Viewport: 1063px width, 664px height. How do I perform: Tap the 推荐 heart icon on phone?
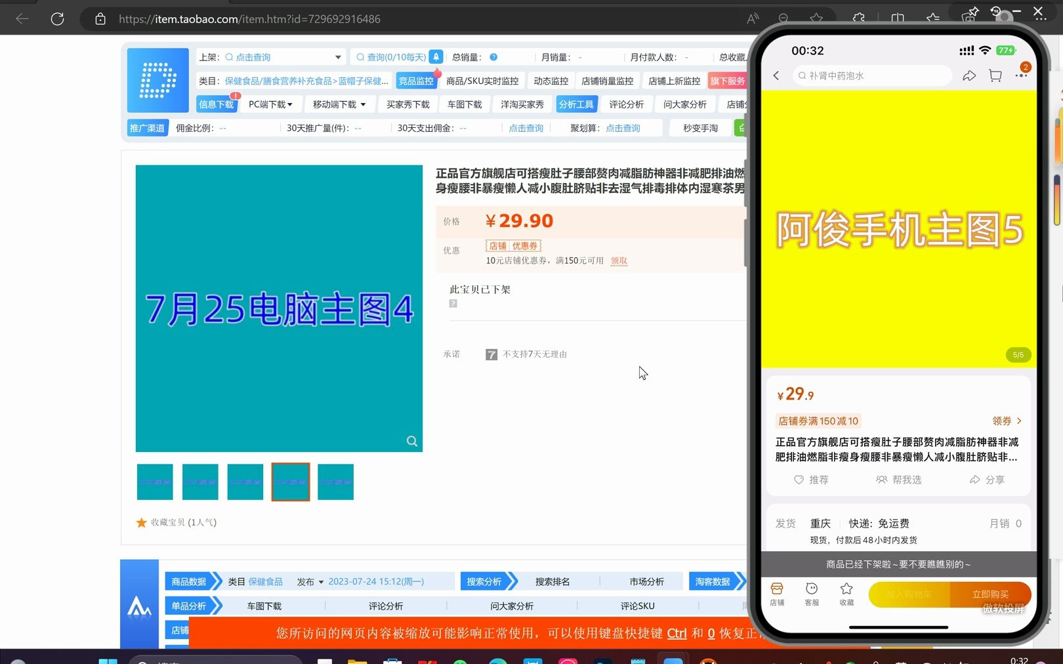(x=799, y=480)
